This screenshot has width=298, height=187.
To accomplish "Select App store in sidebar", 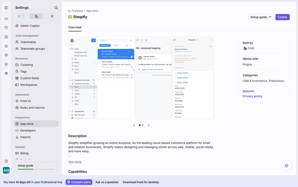I will pos(36,124).
